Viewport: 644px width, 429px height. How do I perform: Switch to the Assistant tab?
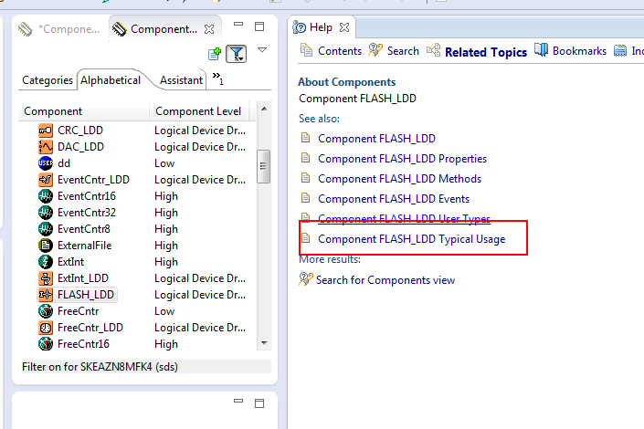tap(181, 80)
